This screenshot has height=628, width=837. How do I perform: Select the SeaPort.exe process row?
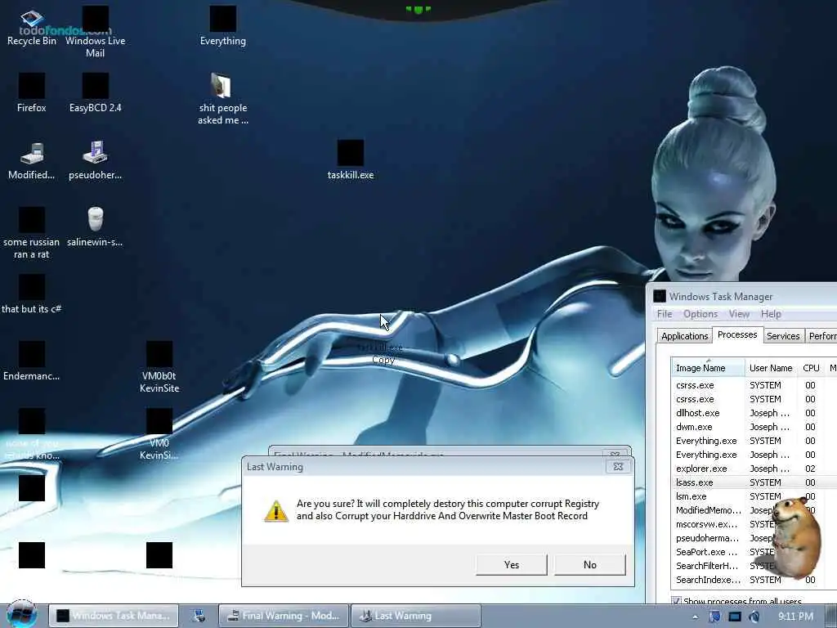tap(754, 552)
